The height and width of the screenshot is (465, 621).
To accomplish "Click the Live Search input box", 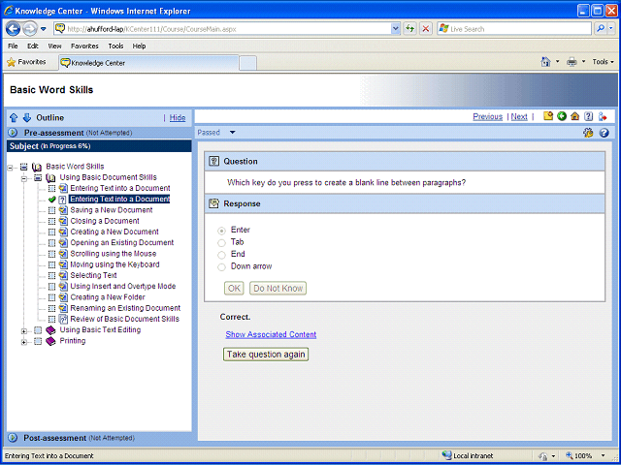I will pyautogui.click(x=514, y=29).
